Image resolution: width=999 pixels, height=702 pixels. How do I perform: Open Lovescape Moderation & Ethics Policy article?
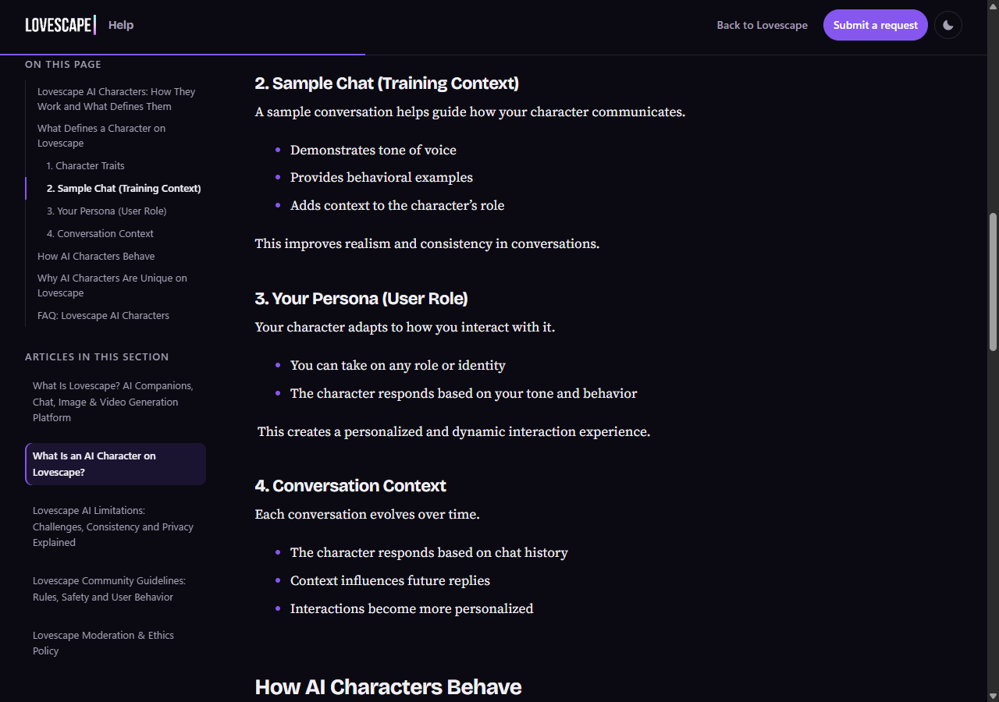pos(116,643)
